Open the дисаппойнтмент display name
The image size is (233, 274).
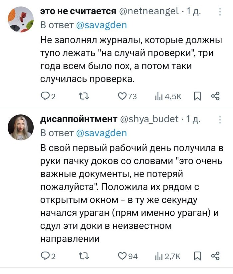point(79,119)
